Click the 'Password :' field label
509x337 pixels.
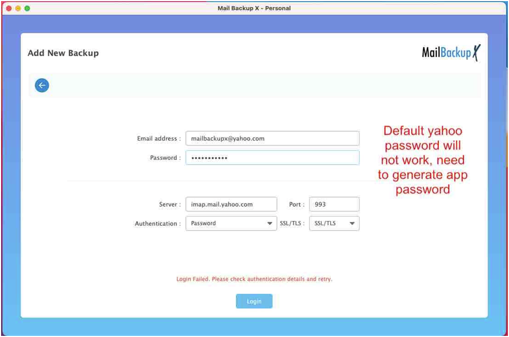(165, 158)
